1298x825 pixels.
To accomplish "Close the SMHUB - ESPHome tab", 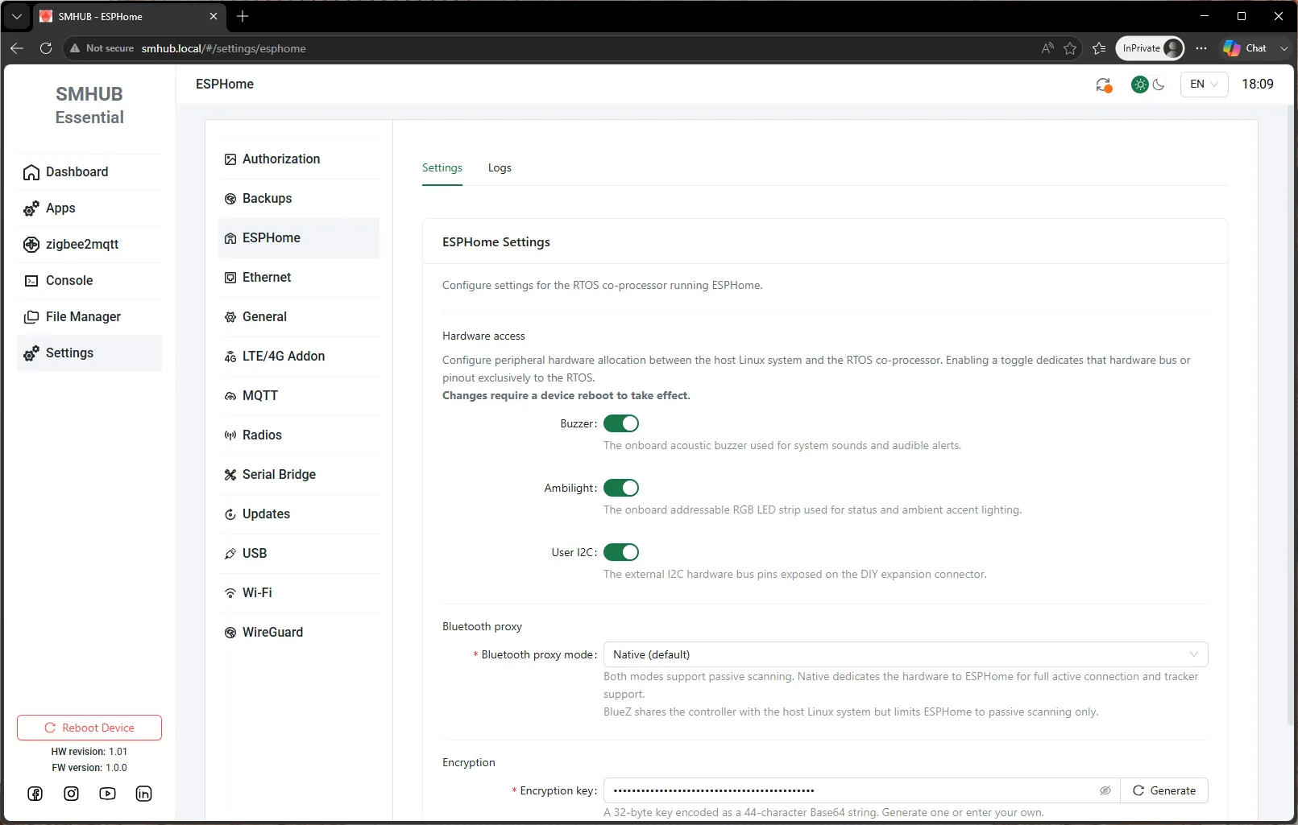I will pos(214,16).
